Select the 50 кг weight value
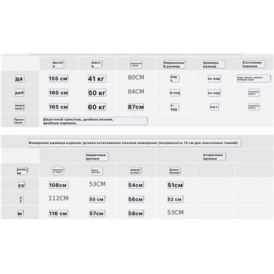 97,93
